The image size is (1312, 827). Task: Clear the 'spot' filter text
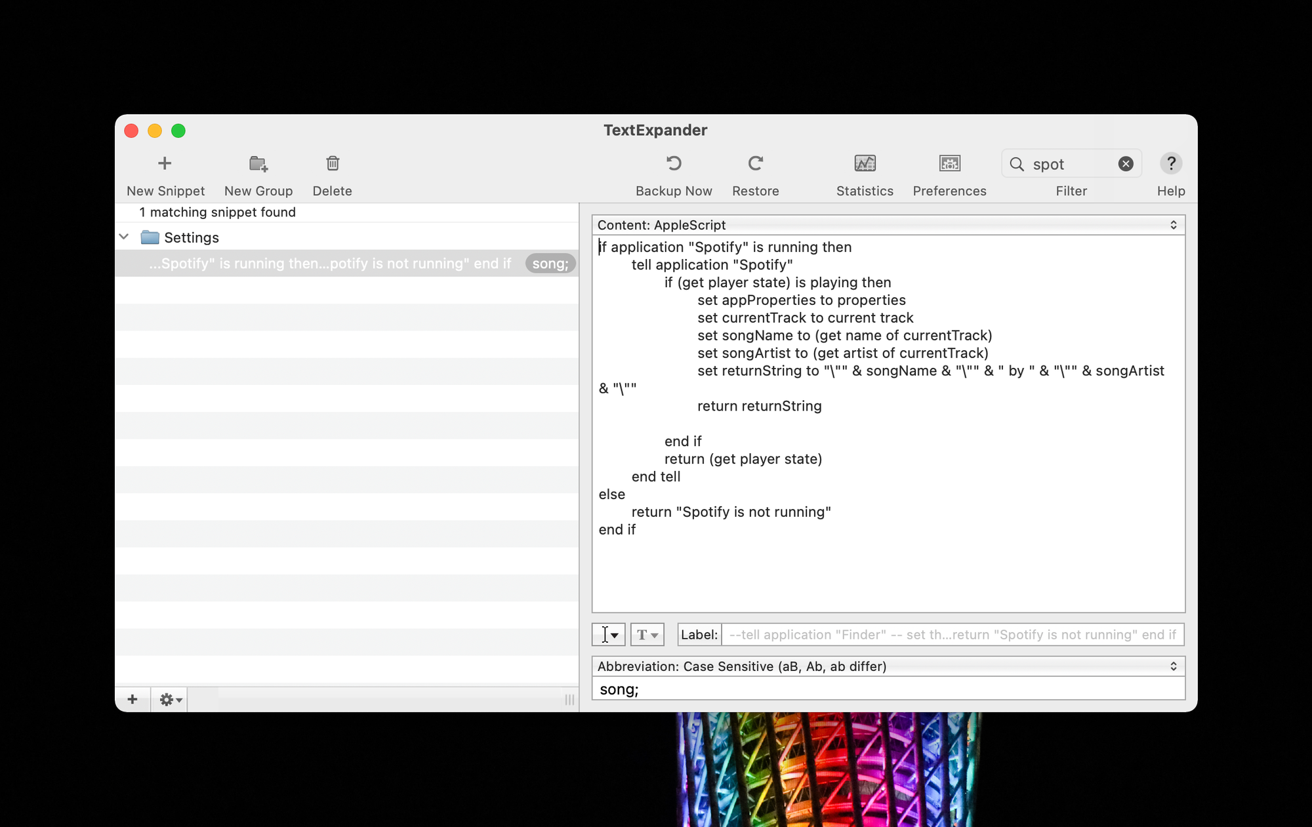(x=1126, y=164)
